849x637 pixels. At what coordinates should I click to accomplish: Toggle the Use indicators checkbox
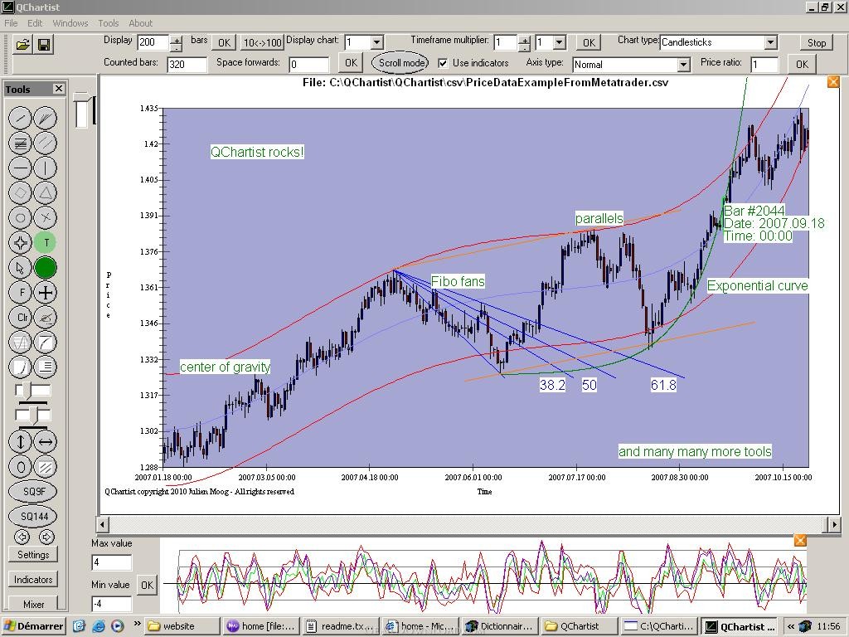pos(443,63)
